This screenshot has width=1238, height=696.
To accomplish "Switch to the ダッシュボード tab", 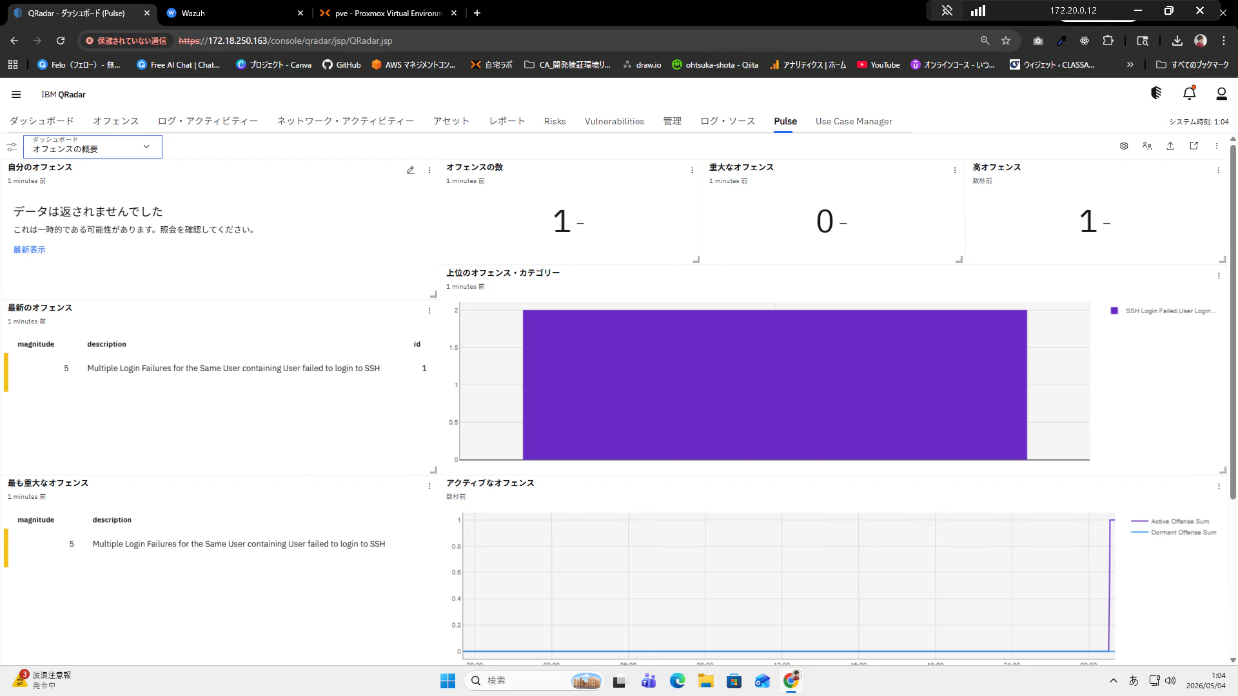I will pyautogui.click(x=42, y=121).
